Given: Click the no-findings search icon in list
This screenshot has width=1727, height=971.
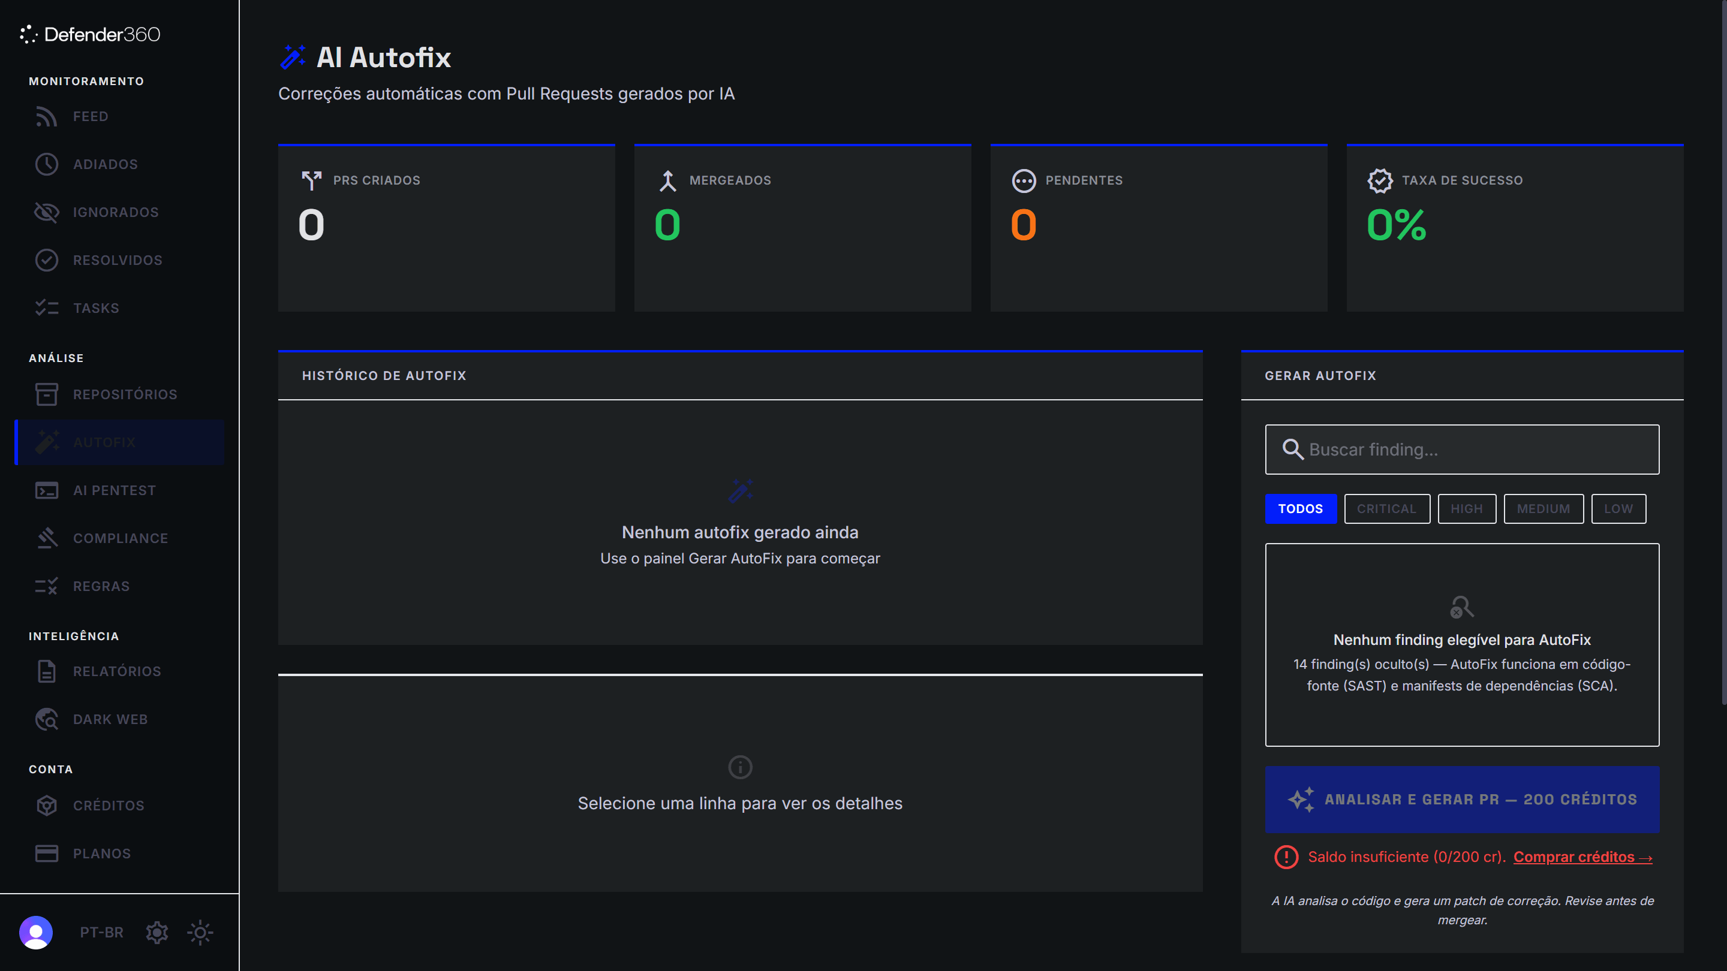Looking at the screenshot, I should 1462,607.
